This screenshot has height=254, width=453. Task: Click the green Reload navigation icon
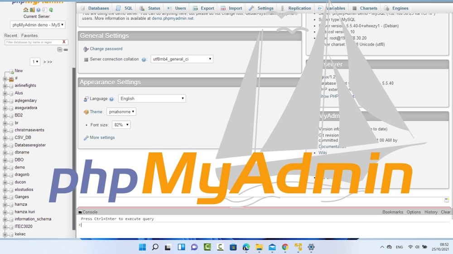pos(51,10)
